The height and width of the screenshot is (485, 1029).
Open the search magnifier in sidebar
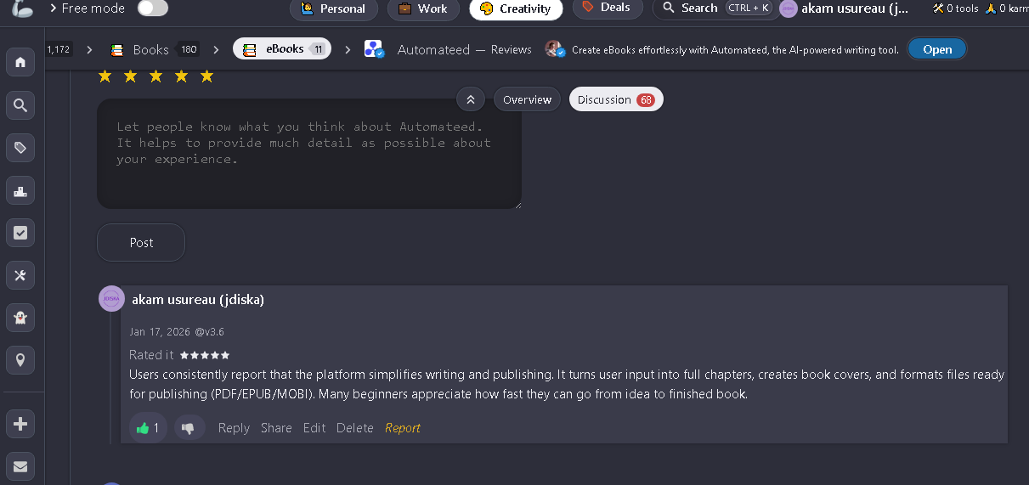point(20,105)
